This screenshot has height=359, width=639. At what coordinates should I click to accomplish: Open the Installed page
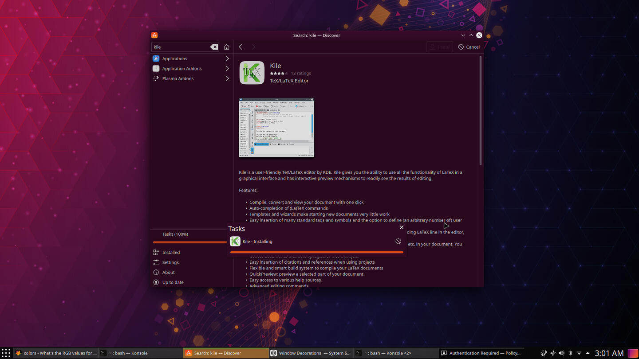191,252
